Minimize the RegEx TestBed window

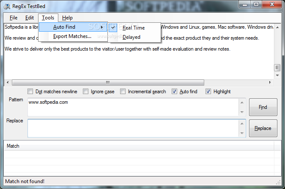(245, 5)
